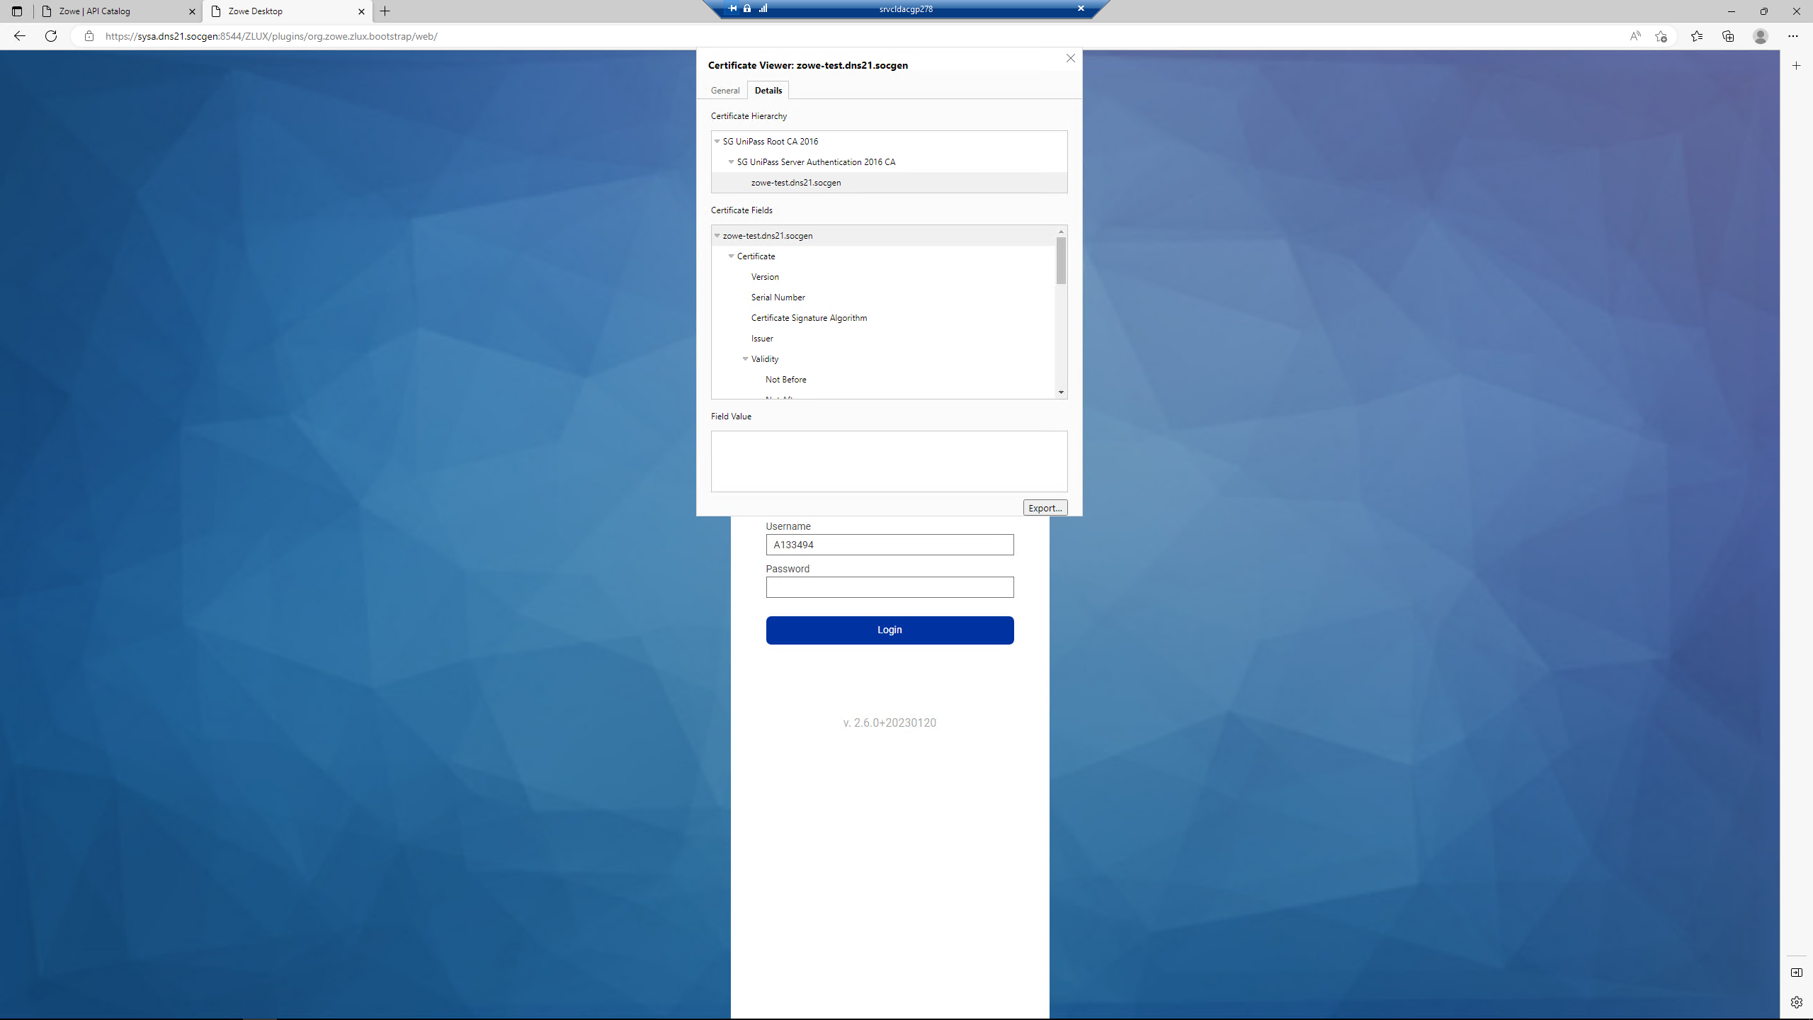This screenshot has height=1020, width=1813.
Task: Click inside the Password field
Action: click(x=890, y=586)
